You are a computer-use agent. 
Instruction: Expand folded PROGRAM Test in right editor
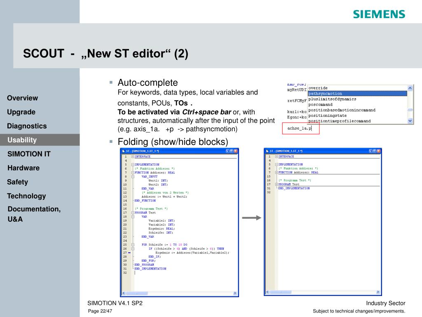277,185
